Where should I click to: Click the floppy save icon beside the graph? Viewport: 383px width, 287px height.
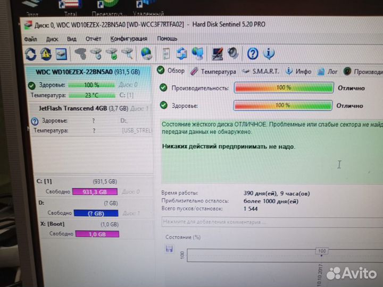click(x=169, y=249)
